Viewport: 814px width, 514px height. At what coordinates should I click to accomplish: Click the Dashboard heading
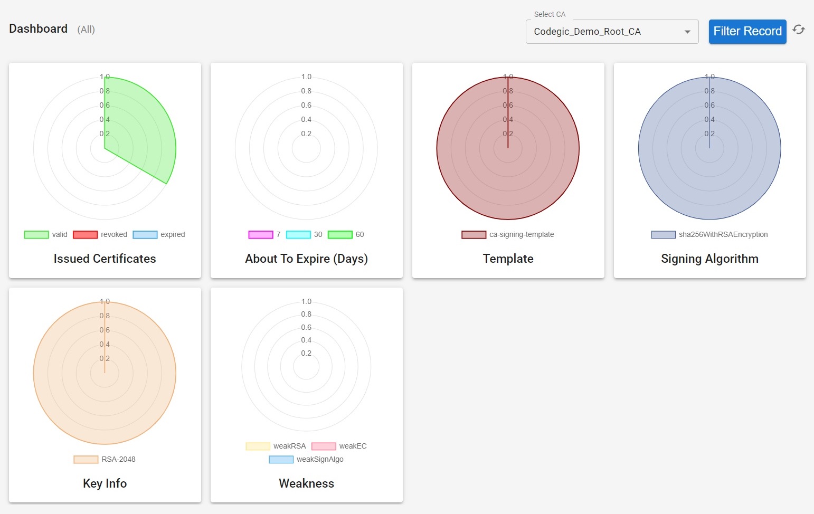pyautogui.click(x=38, y=28)
